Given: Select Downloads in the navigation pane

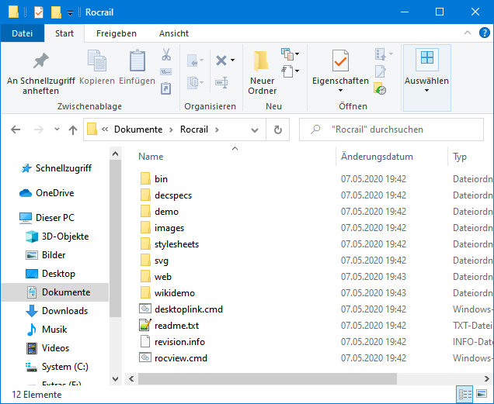Looking at the screenshot, I should click(x=64, y=311).
